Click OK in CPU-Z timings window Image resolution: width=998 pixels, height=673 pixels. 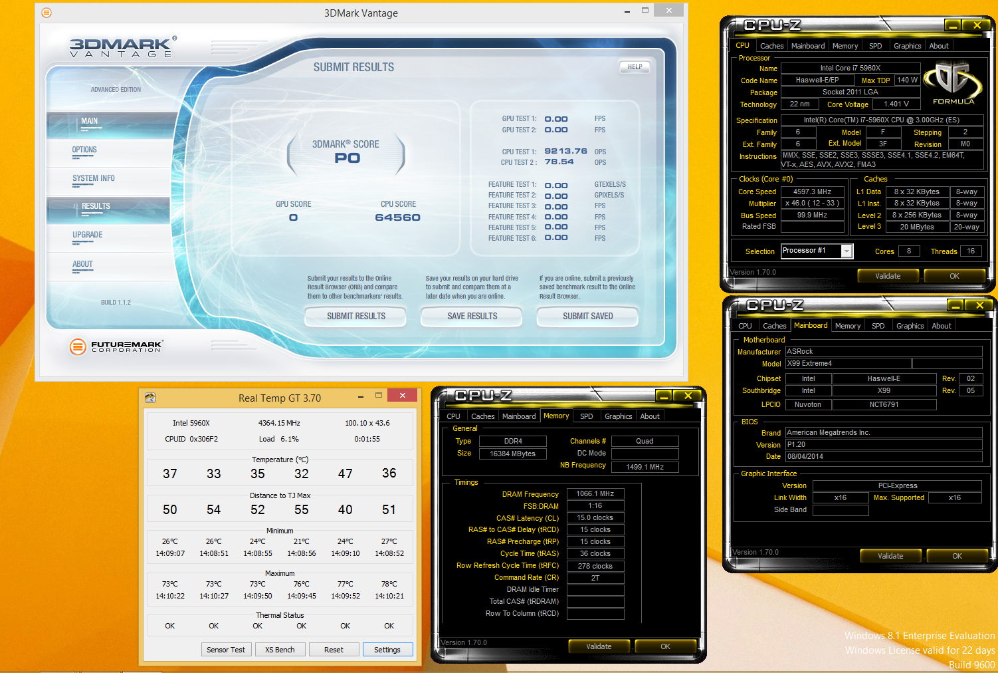click(665, 646)
